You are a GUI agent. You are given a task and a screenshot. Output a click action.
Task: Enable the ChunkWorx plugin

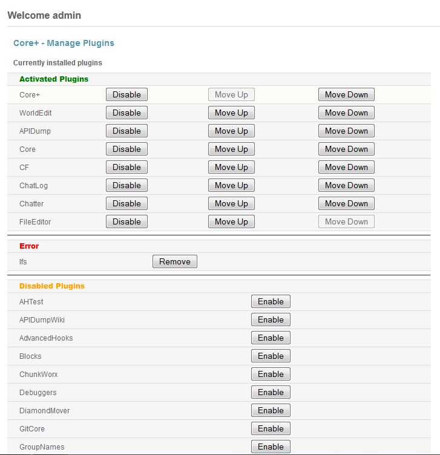(x=271, y=374)
